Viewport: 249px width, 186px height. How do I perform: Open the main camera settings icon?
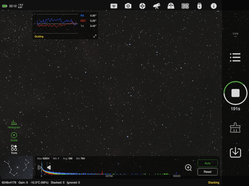[128, 6]
